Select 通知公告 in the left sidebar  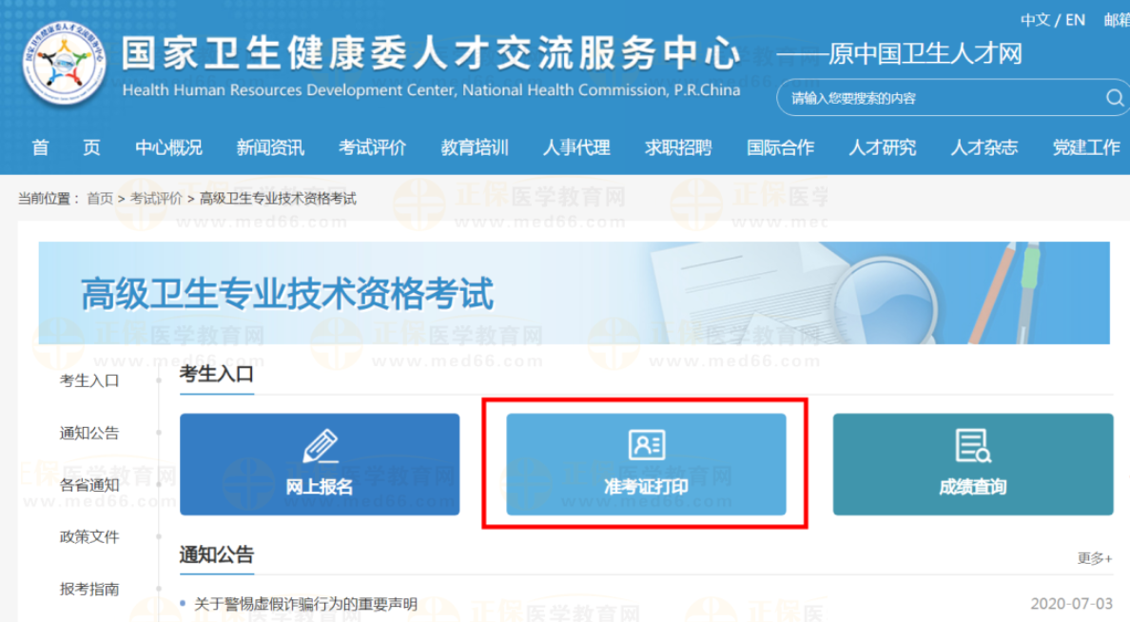89,433
